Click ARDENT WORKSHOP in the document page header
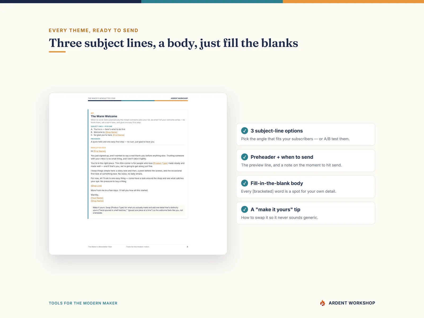This screenshot has width=424, height=318. coord(179,98)
